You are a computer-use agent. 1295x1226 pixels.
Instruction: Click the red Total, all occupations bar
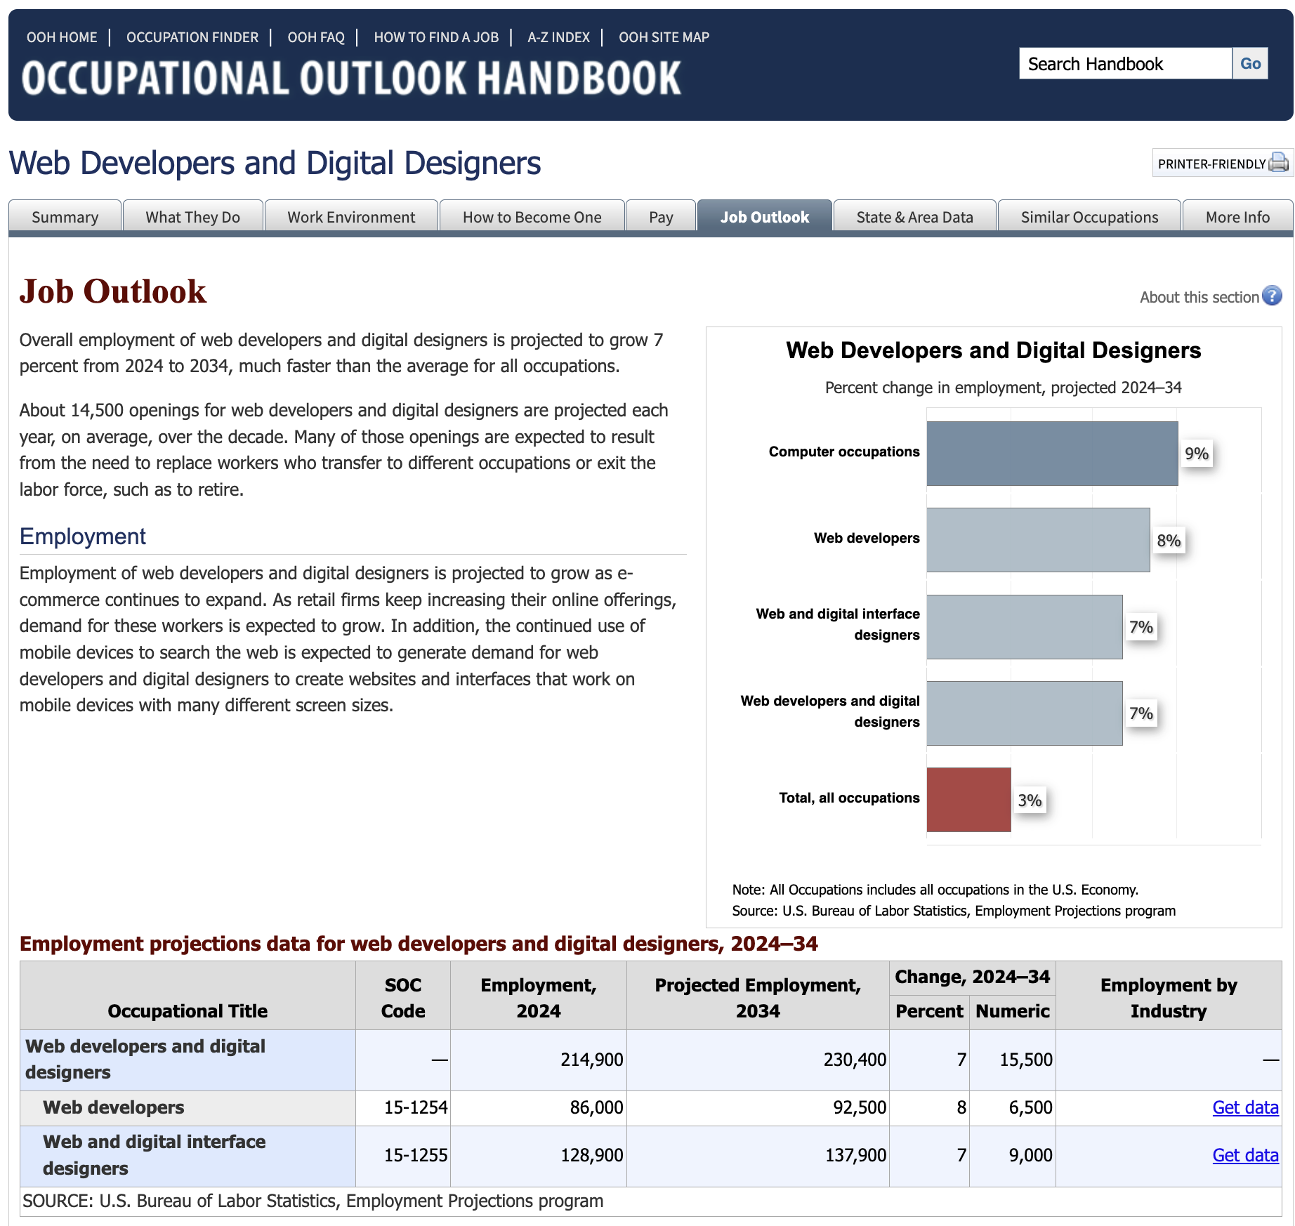[968, 800]
